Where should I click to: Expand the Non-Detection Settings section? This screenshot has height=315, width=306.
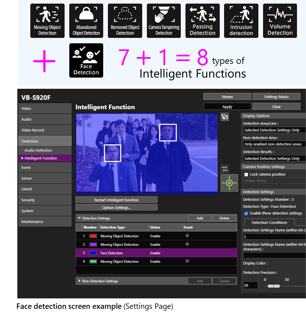click(80, 281)
